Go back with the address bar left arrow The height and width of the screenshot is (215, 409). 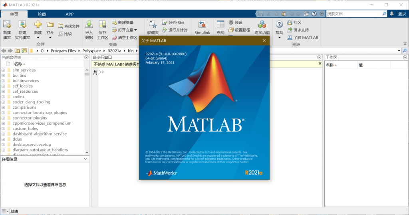coord(4,51)
